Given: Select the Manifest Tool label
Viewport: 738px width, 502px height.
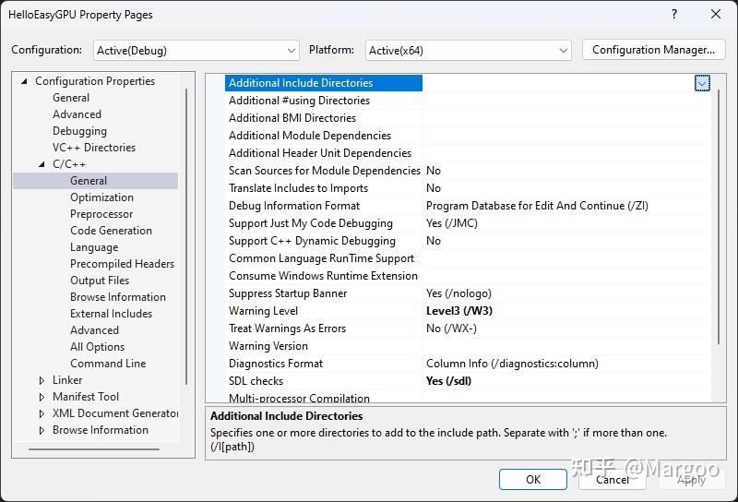Looking at the screenshot, I should point(86,397).
